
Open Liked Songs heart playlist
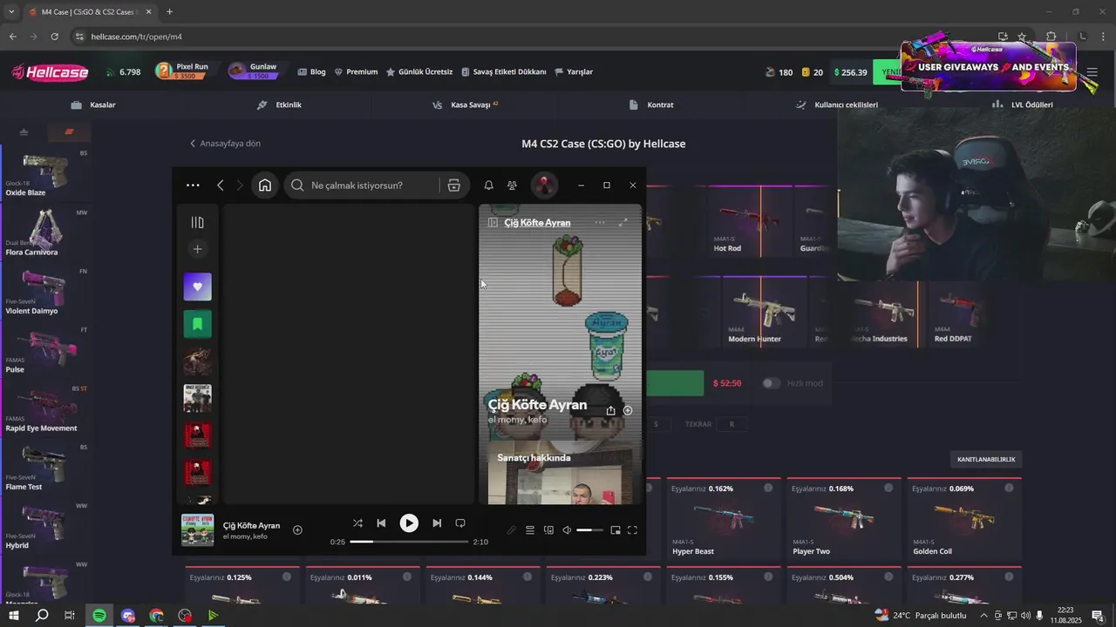(198, 287)
